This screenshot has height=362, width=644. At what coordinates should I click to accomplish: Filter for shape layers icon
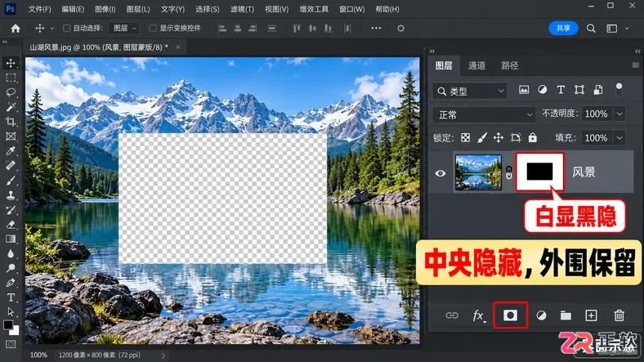point(579,90)
